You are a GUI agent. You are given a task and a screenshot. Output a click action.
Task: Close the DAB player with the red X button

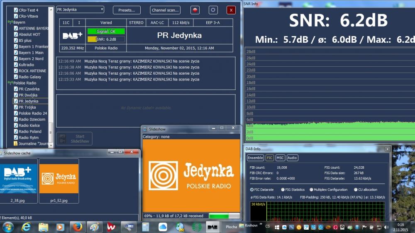231,10
